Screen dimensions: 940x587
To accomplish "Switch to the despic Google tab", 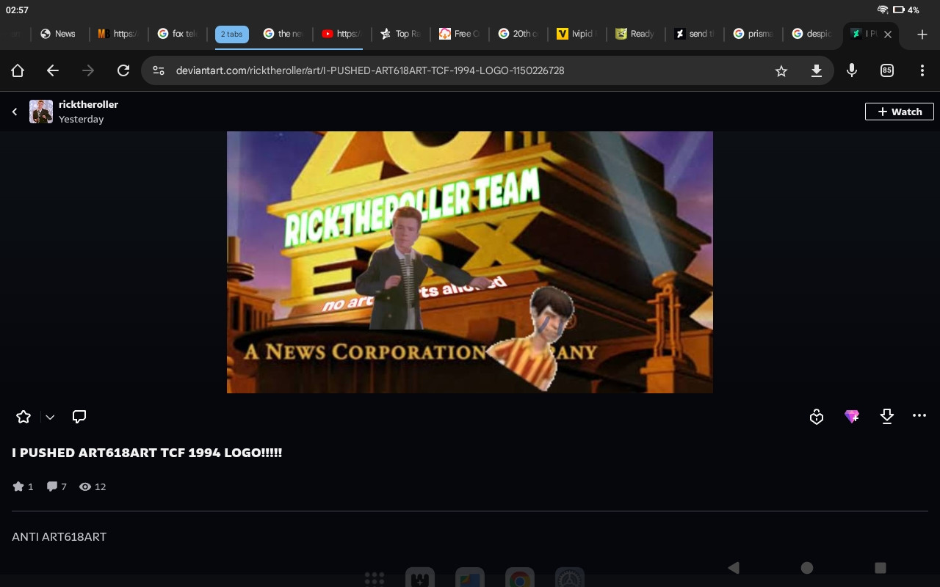I will pos(812,34).
